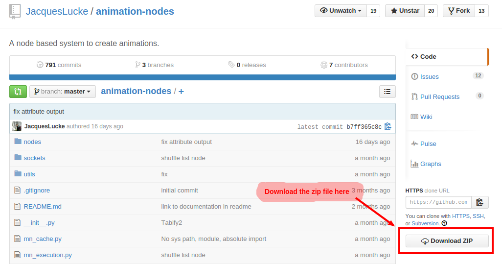
Task: Click 'No sys path, module, absolute import' message
Action: pos(213,239)
